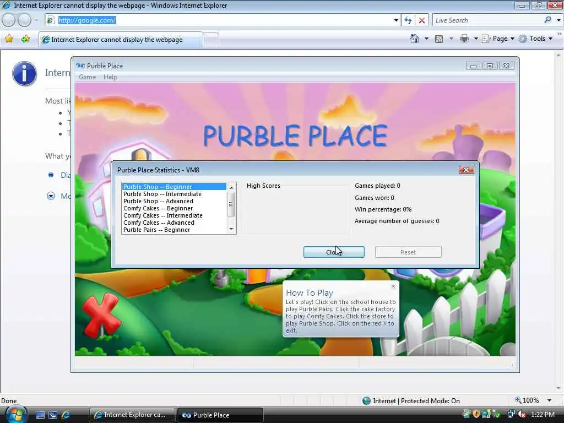Click the 100% zoom level button
The height and width of the screenshot is (423, 564).
pyautogui.click(x=527, y=400)
